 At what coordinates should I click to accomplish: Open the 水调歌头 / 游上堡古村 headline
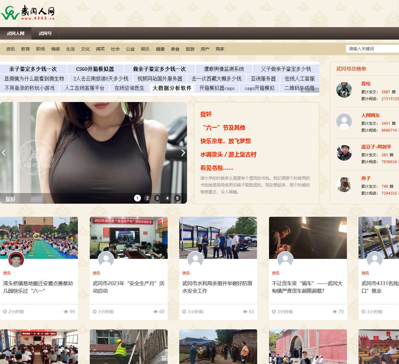228,154
